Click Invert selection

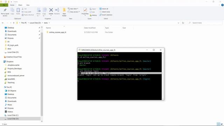pyautogui.click(x=106, y=15)
